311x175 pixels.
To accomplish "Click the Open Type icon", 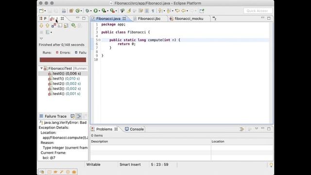I will pos(122,11).
